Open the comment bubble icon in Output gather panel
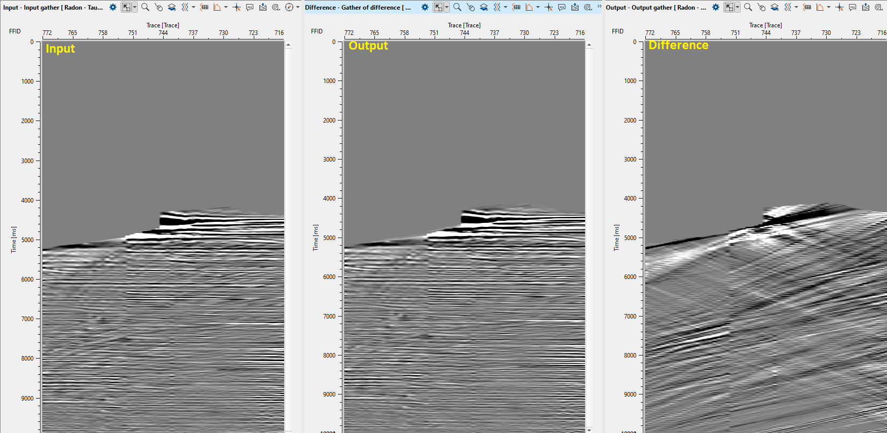 853,7
